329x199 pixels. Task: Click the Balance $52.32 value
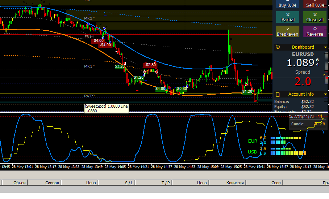tap(308, 101)
